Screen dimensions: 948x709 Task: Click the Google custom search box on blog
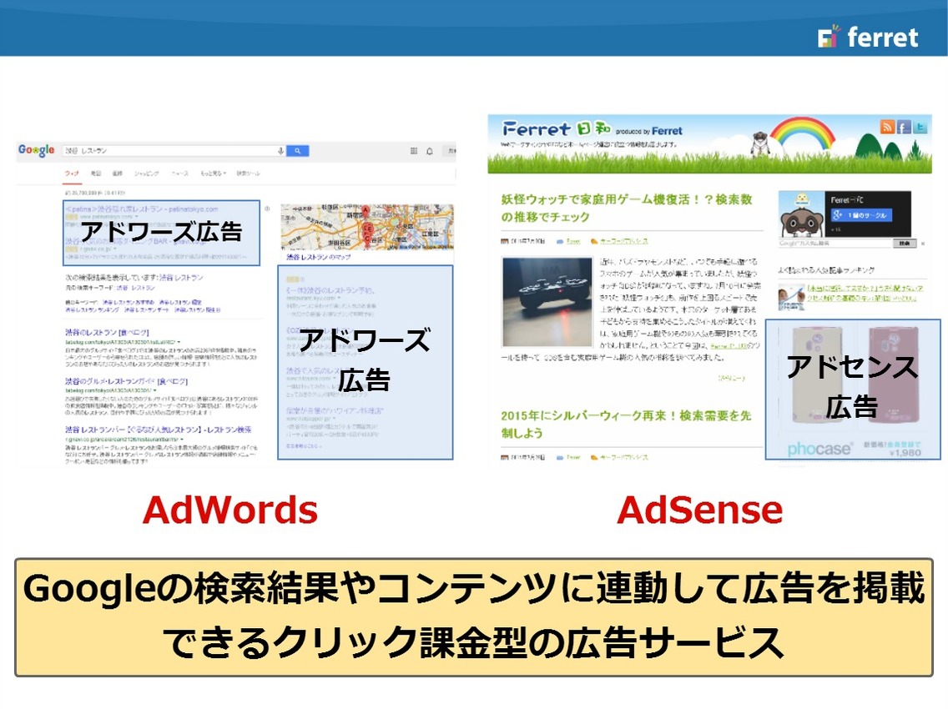click(835, 243)
